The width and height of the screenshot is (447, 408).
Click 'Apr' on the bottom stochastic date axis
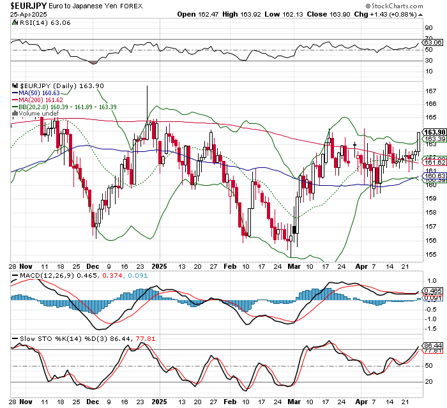[361, 402]
